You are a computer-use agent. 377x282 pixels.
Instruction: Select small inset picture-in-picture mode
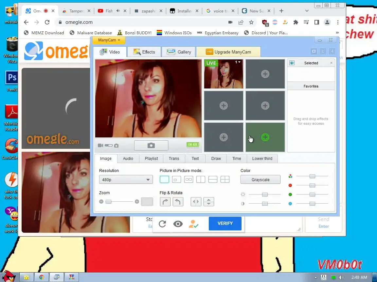click(176, 180)
